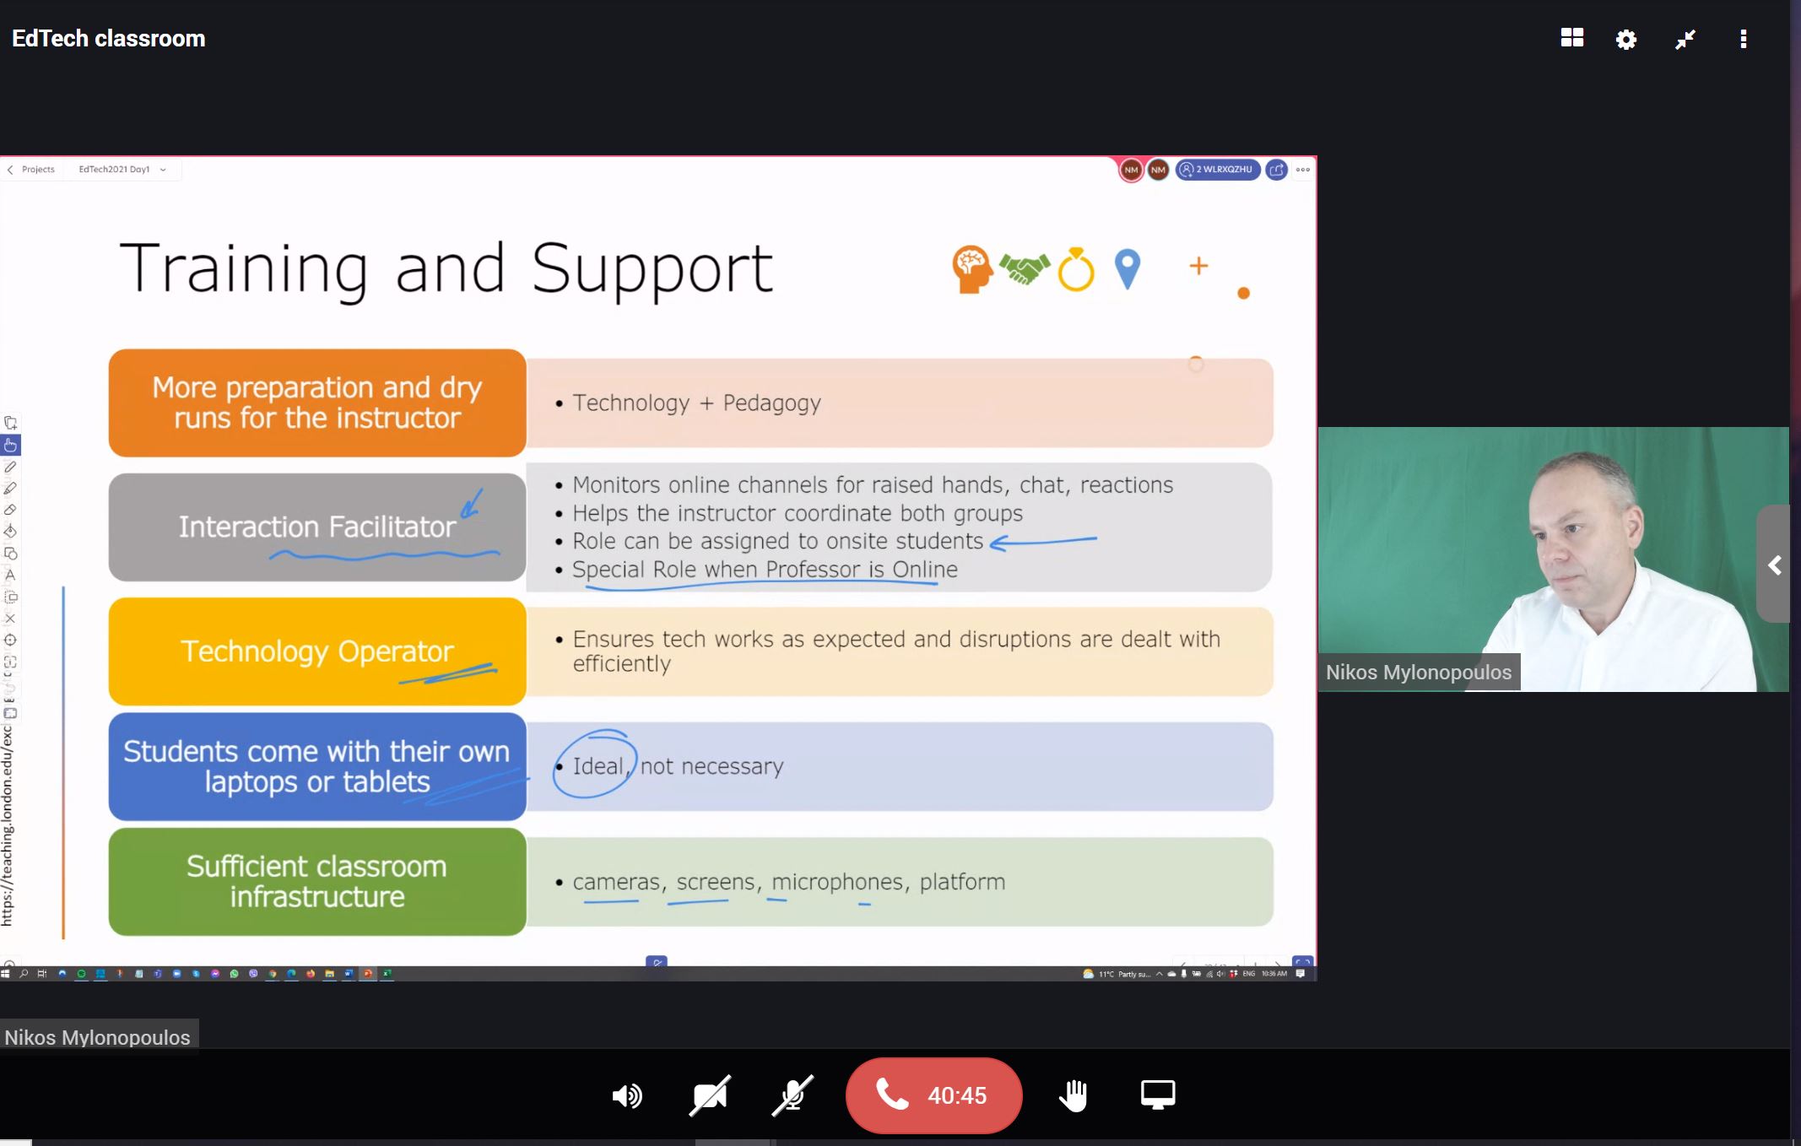Hang up the call at 40:45
The image size is (1801, 1146).
pos(933,1095)
